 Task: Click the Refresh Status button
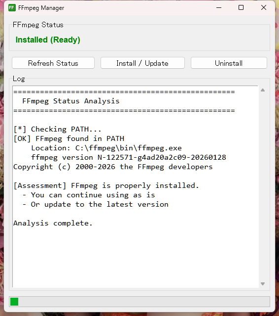point(53,63)
